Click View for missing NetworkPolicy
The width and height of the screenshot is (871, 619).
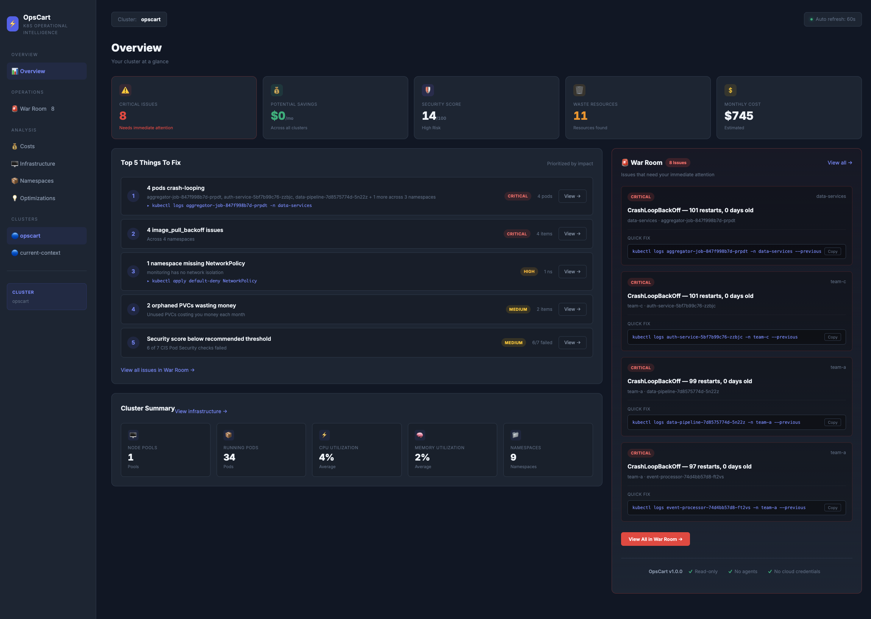[x=572, y=271]
